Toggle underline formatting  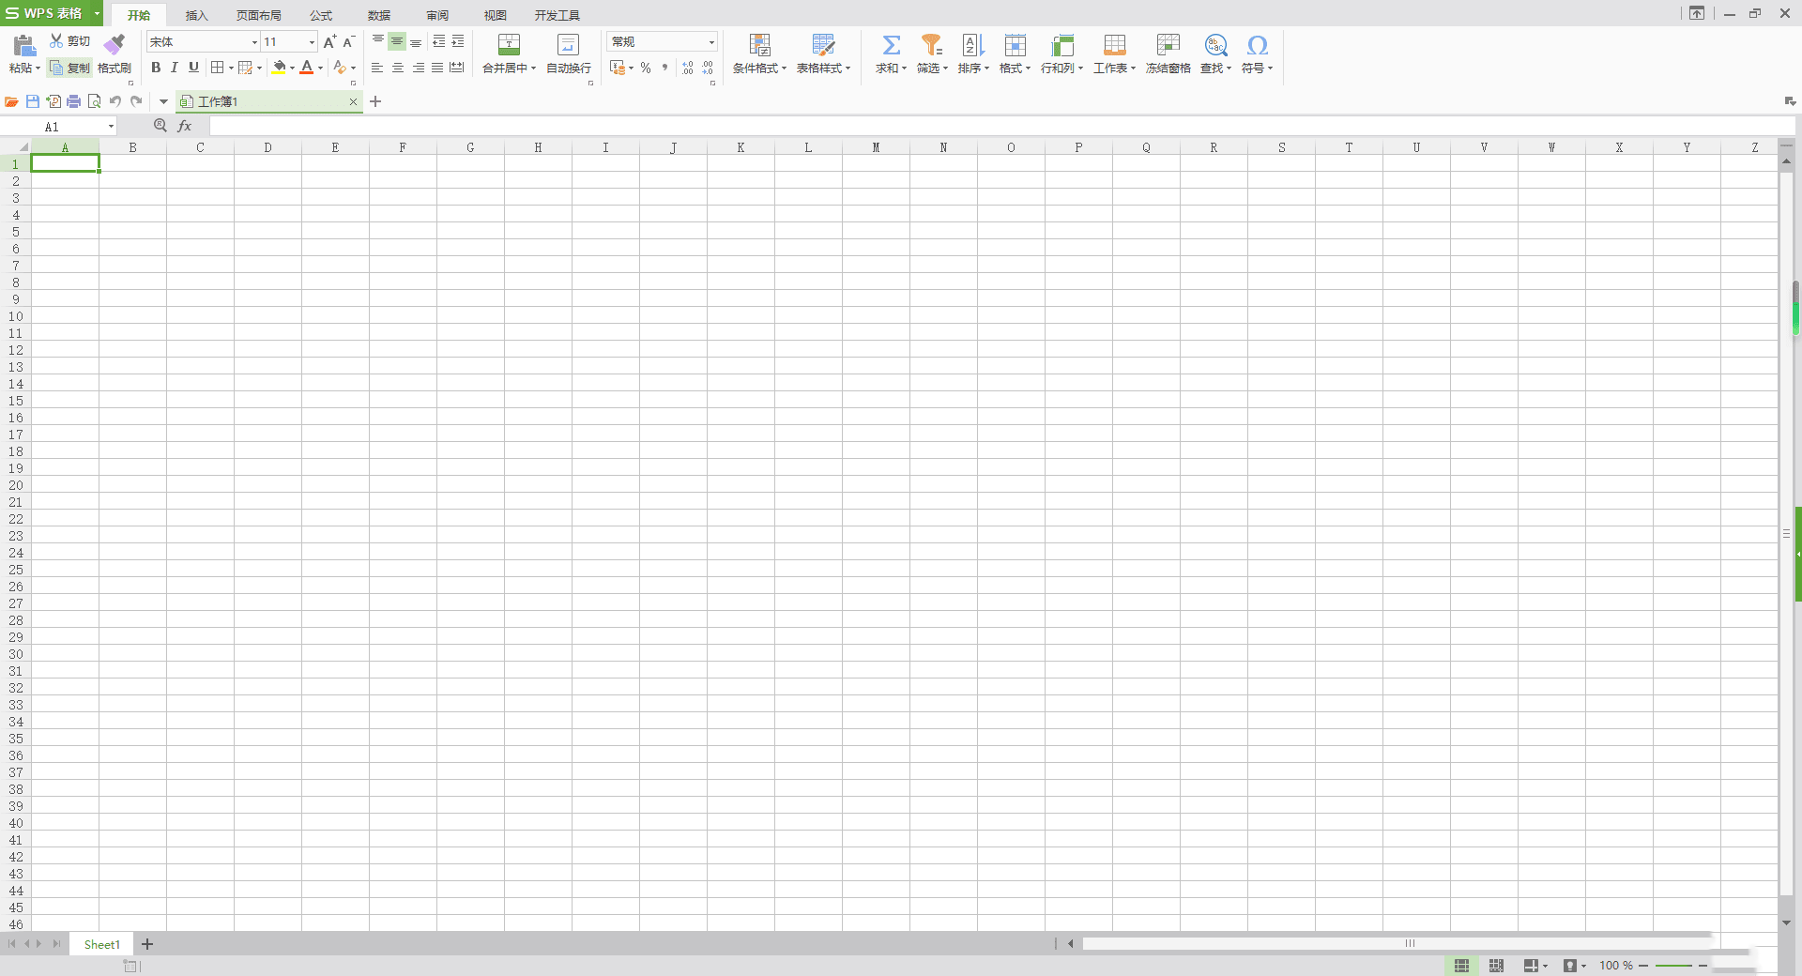tap(193, 68)
